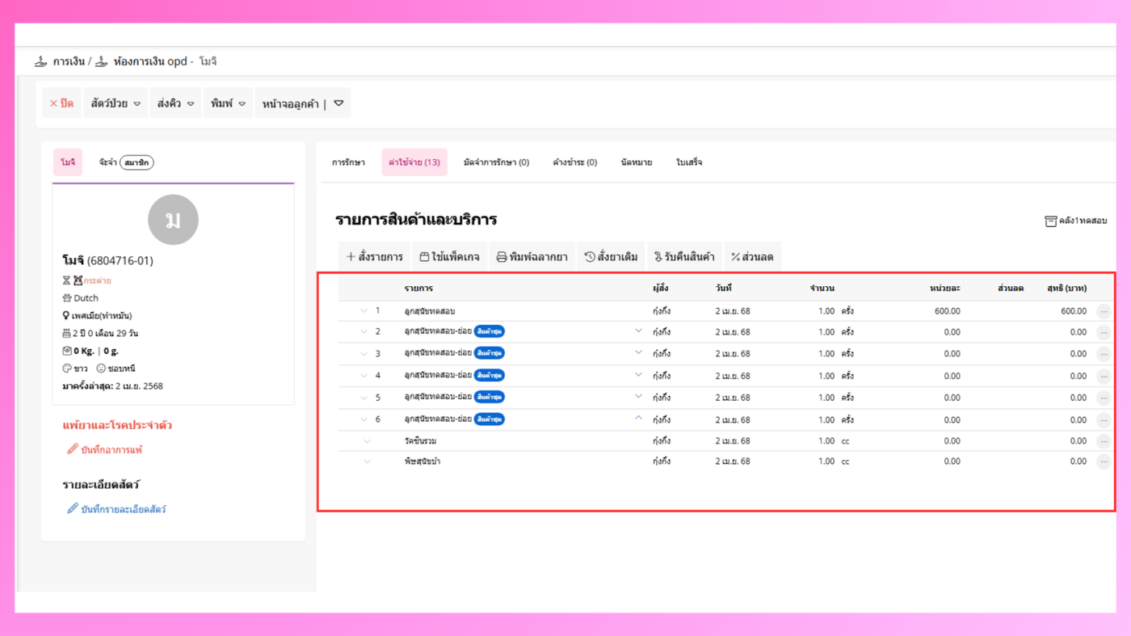The height and width of the screenshot is (636, 1131).
Task: Open more options for ลูกสุนัขทดสอบ row 1
Action: tap(1104, 311)
